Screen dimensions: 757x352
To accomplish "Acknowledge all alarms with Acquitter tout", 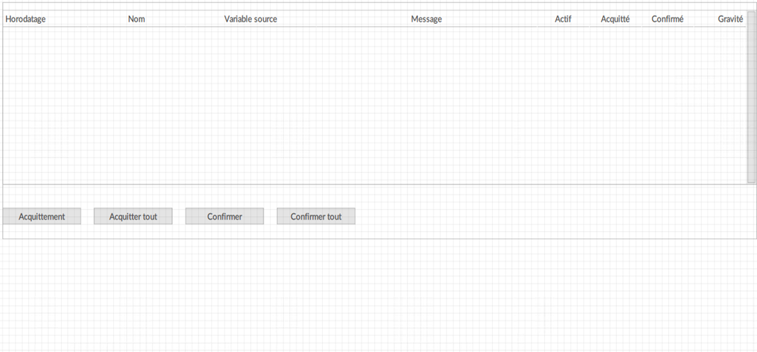I will click(133, 217).
